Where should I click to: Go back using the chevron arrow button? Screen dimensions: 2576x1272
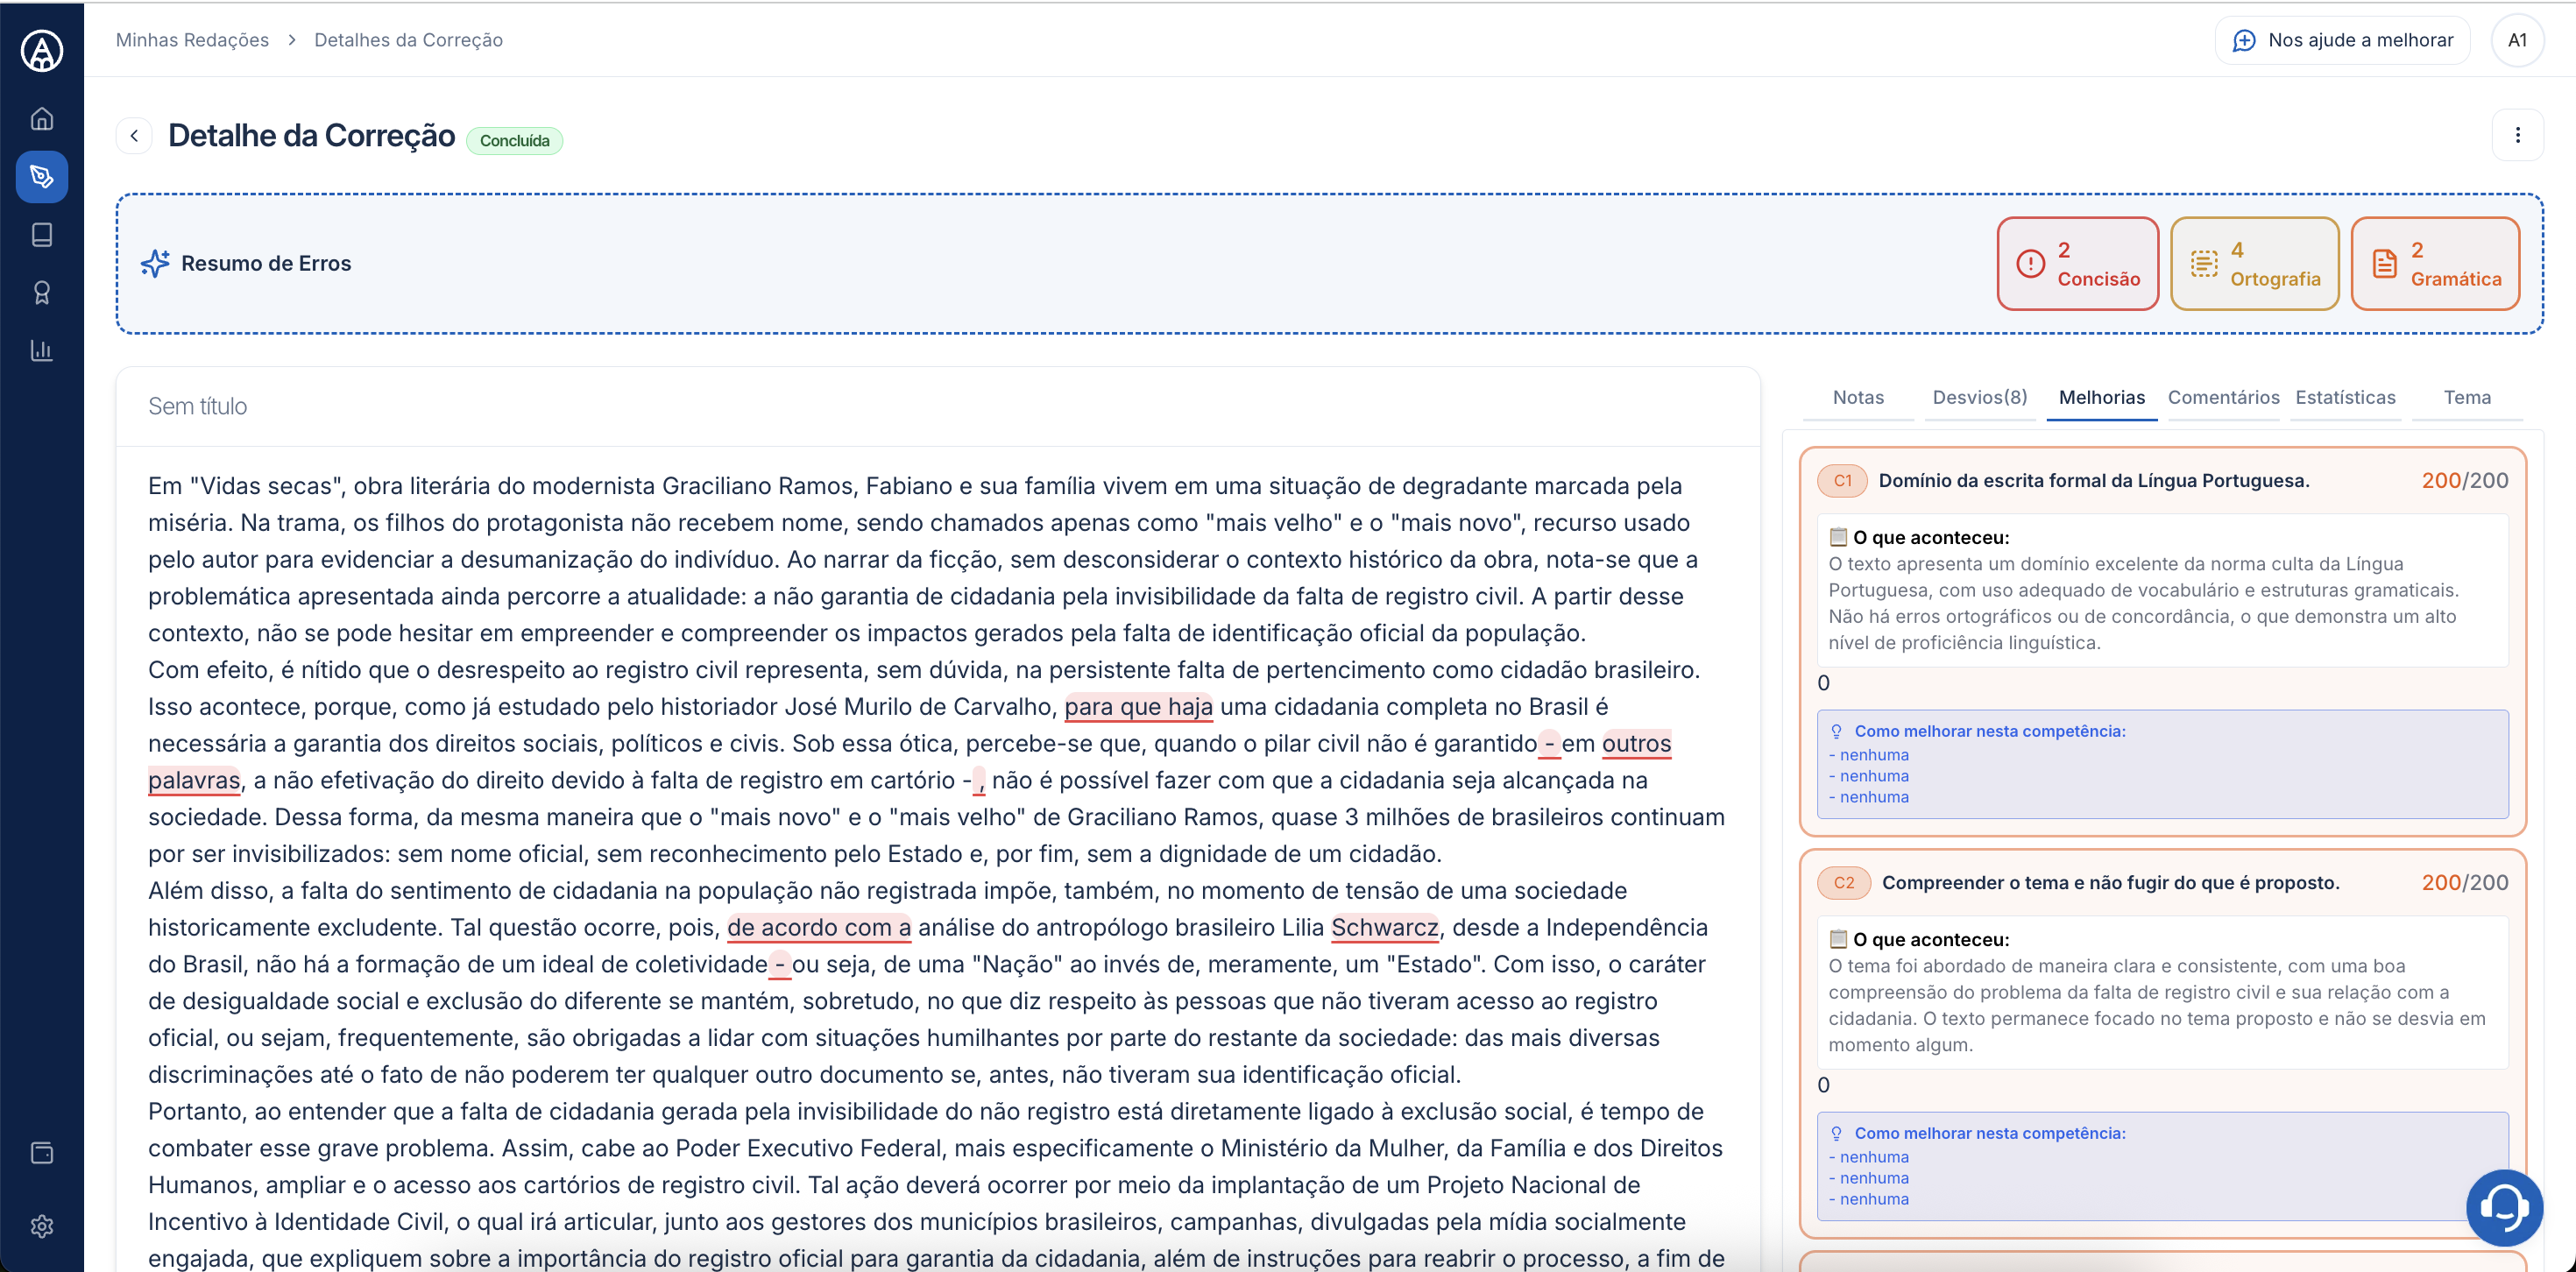(x=134, y=136)
